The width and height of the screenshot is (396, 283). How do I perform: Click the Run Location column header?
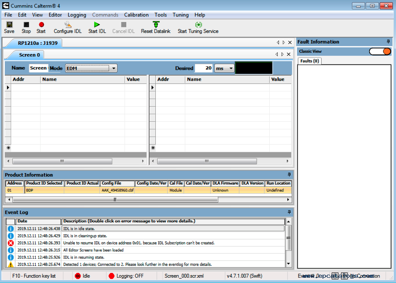point(279,183)
